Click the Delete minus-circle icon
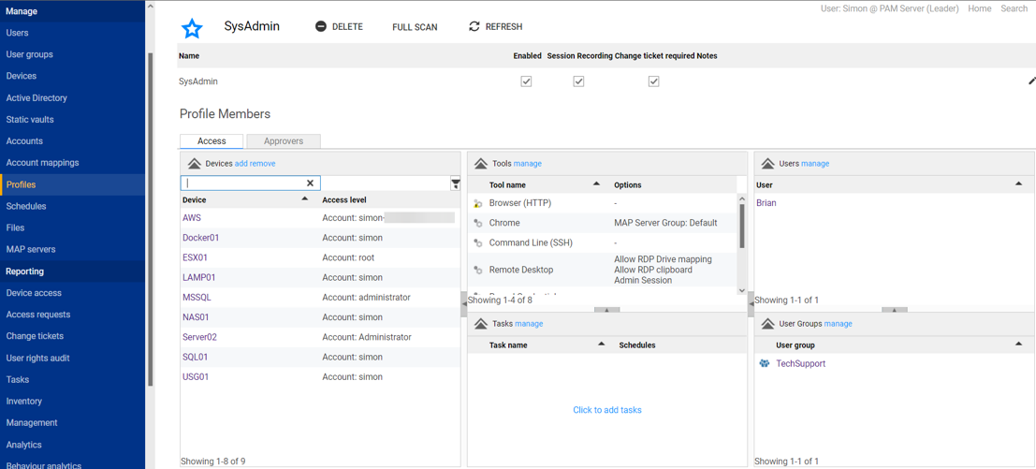 (x=321, y=26)
